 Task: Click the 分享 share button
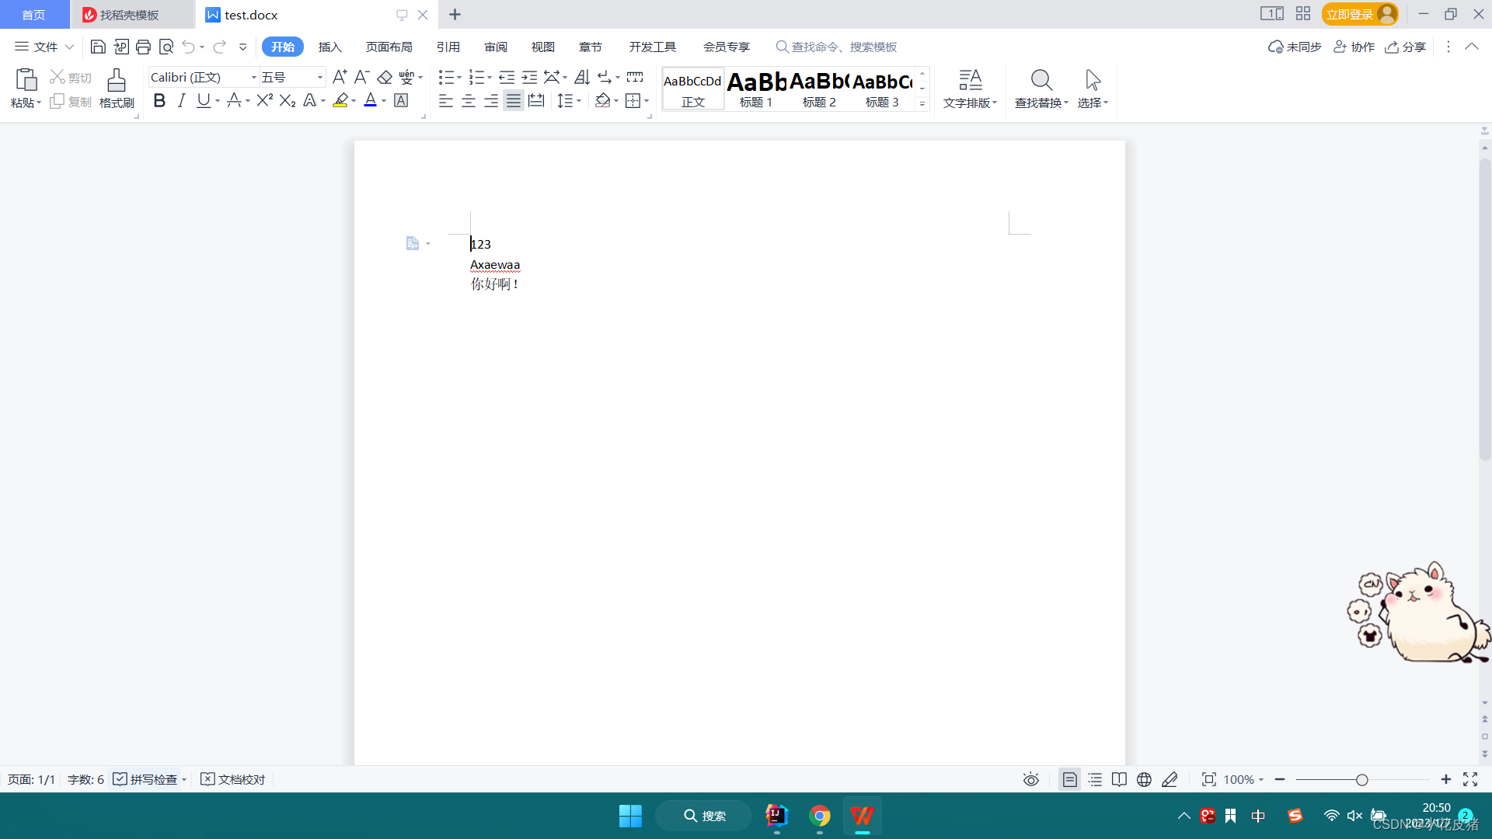click(x=1406, y=47)
